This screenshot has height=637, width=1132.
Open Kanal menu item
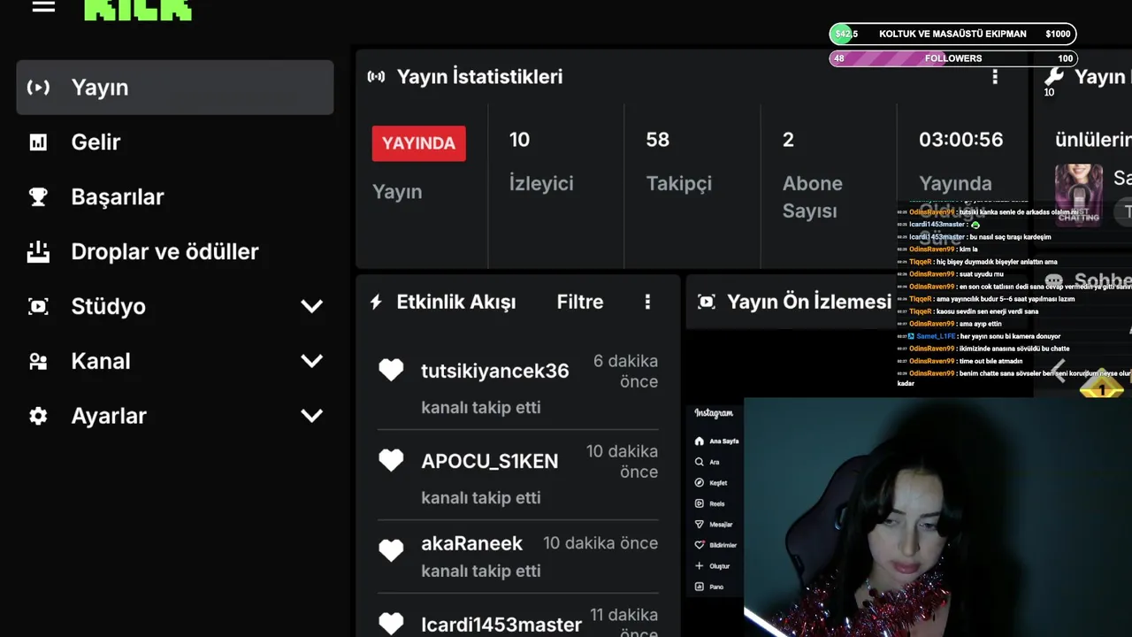point(175,362)
